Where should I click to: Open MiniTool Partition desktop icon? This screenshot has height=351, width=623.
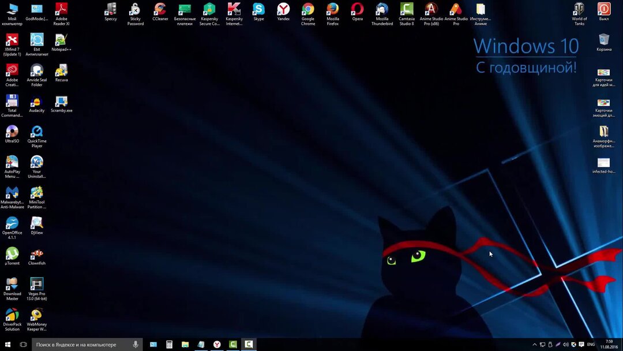pyautogui.click(x=36, y=197)
